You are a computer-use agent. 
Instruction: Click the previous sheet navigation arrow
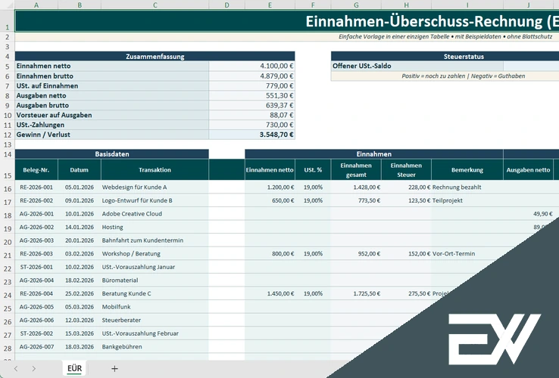[14, 368]
